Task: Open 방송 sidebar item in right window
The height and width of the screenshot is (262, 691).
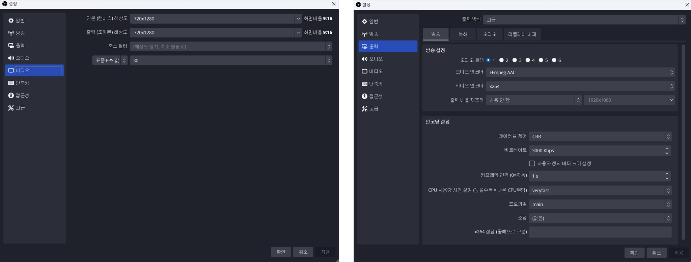Action: 388,34
